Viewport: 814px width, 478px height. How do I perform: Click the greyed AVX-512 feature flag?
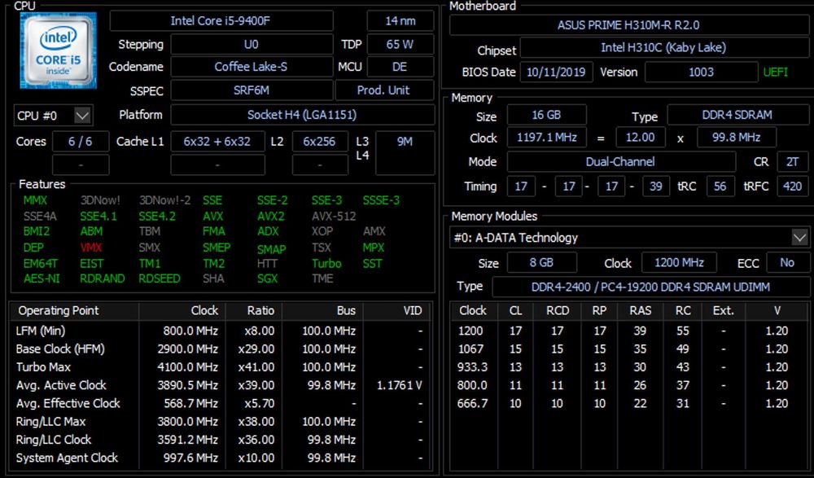(x=334, y=216)
